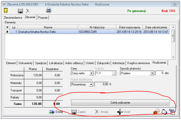Open the Książka serwisowa sub-tab
181x120 pixels.
[x=139, y=63]
